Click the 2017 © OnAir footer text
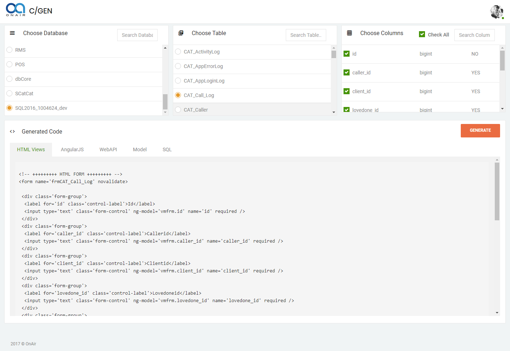Screen dimensions: 510x351 coord(23,344)
